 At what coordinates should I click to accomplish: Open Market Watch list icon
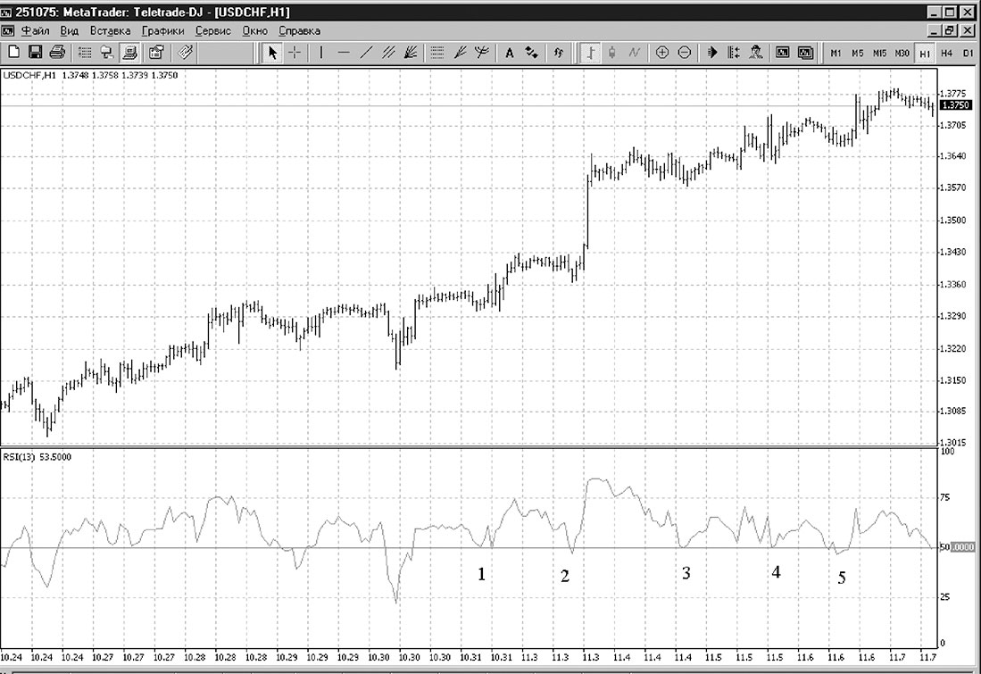pyautogui.click(x=85, y=53)
